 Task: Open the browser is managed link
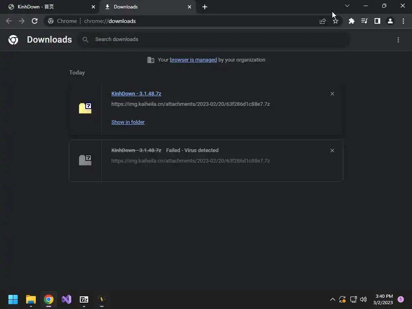(194, 60)
